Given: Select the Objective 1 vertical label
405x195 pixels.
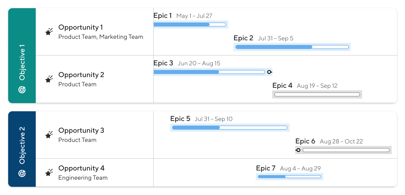Looking at the screenshot, I should 22,63.
